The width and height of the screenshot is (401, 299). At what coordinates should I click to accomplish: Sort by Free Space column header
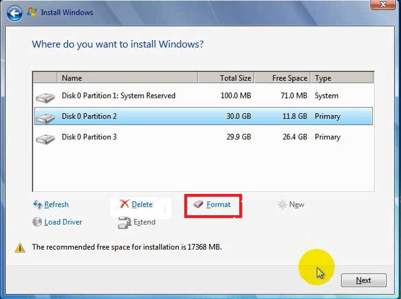pos(282,78)
